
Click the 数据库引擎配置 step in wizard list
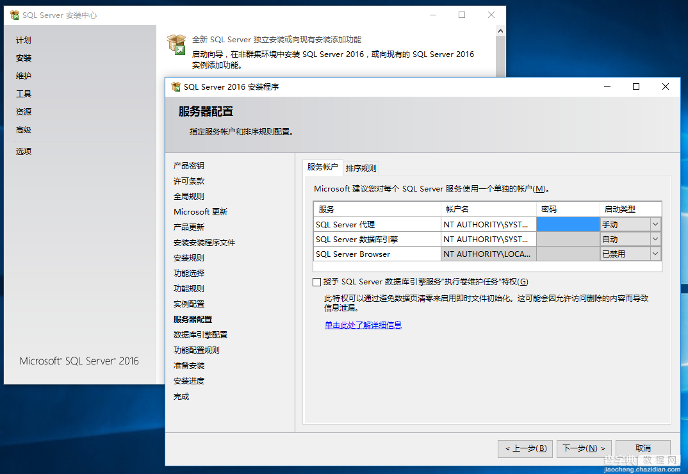(200, 334)
